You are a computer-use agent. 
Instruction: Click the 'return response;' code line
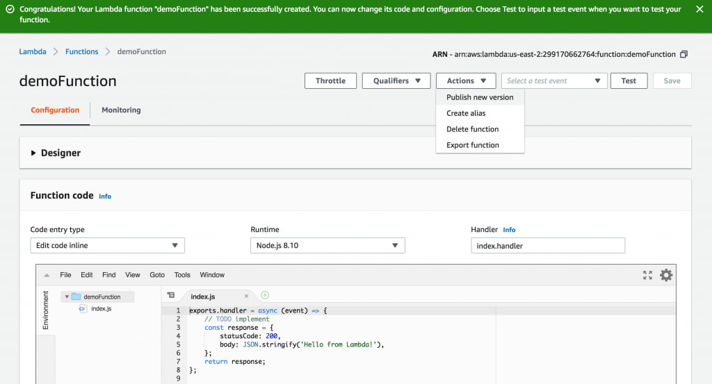235,361
